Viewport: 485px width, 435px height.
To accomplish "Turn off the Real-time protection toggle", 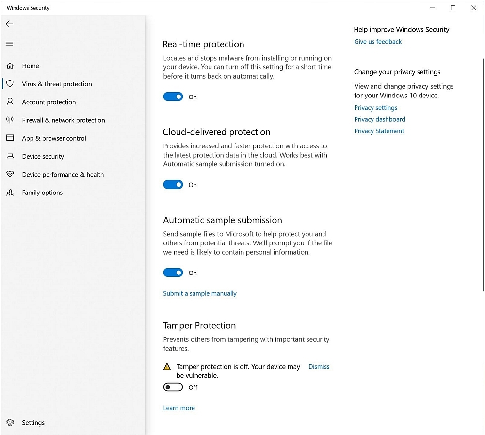I will click(x=173, y=97).
